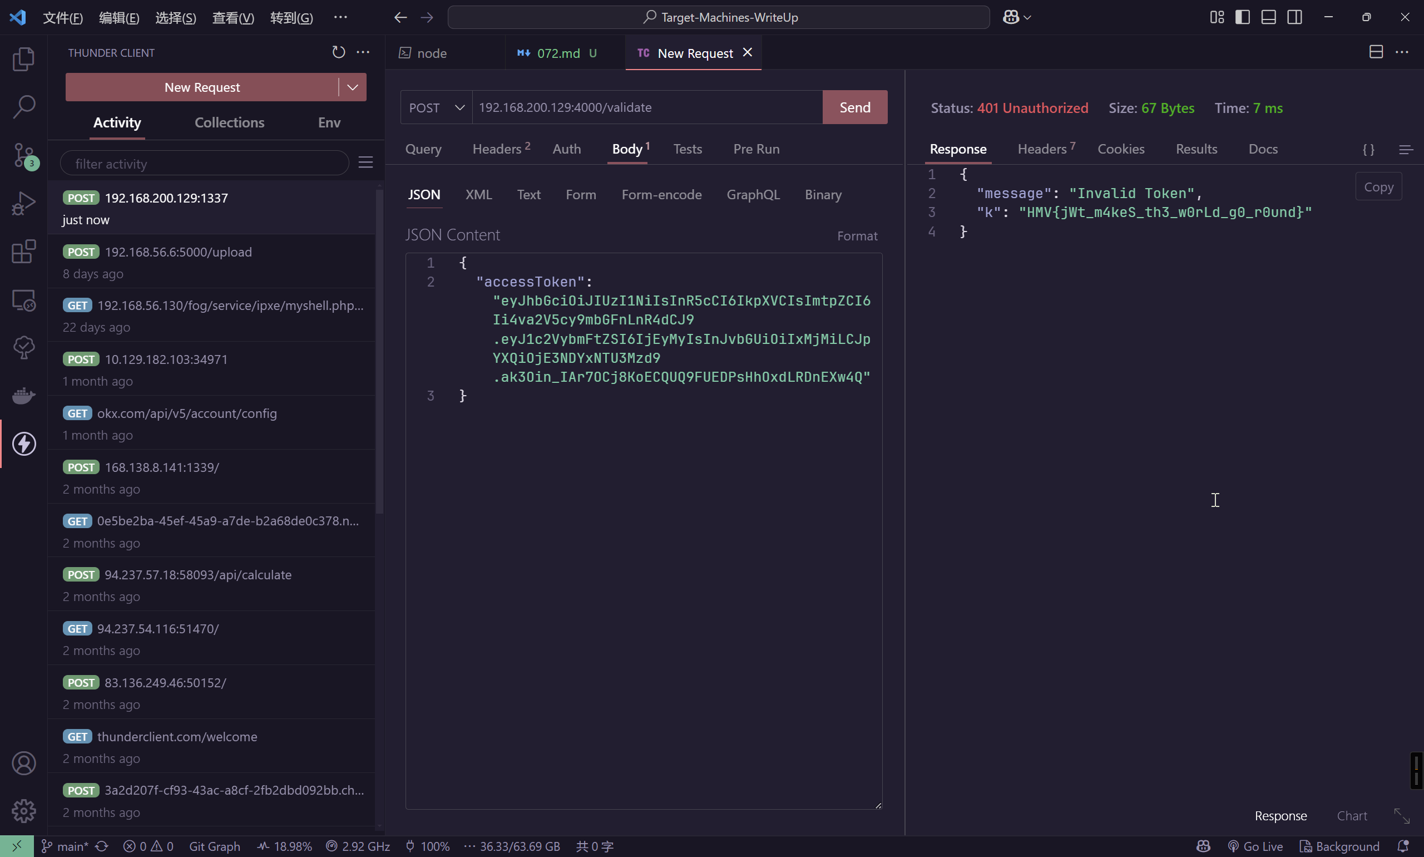The width and height of the screenshot is (1424, 857).
Task: Open notifications bell in status bar
Action: point(1403,846)
